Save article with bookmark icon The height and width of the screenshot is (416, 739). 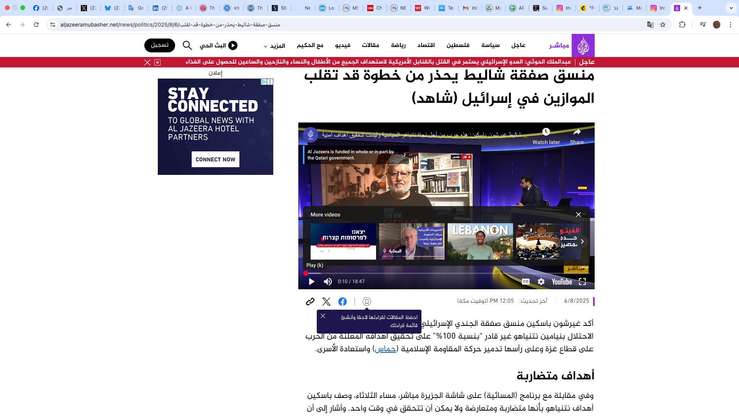pyautogui.click(x=367, y=302)
